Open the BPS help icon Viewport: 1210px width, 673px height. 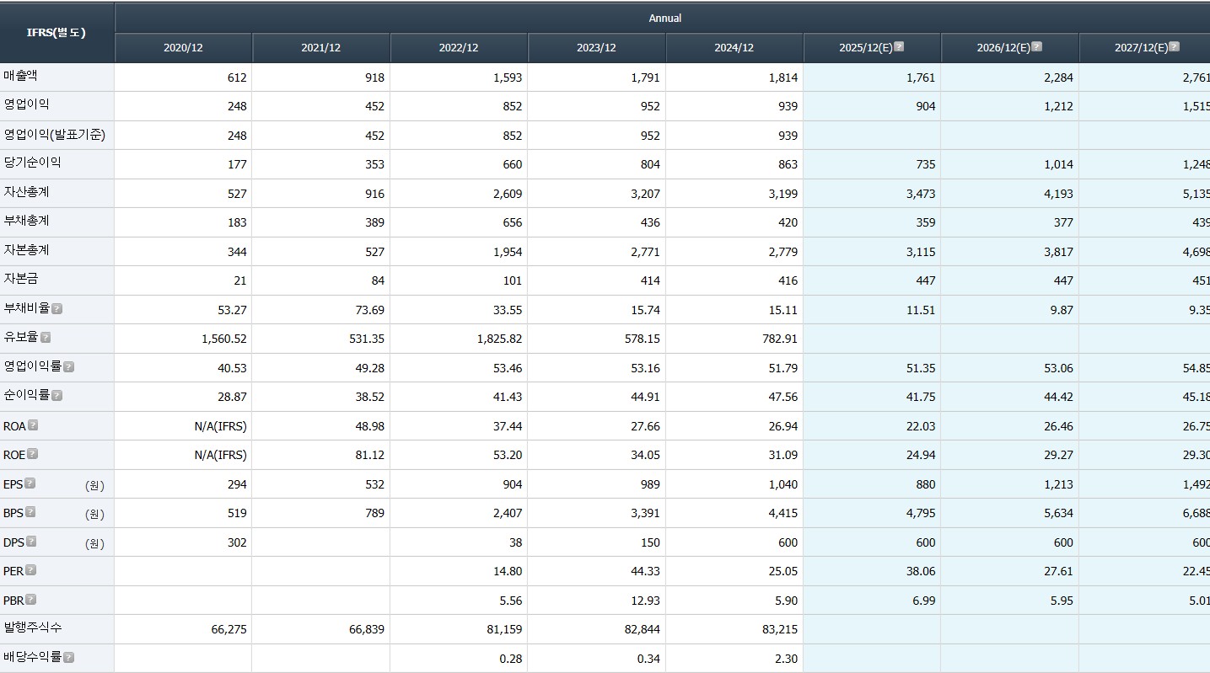coord(30,511)
